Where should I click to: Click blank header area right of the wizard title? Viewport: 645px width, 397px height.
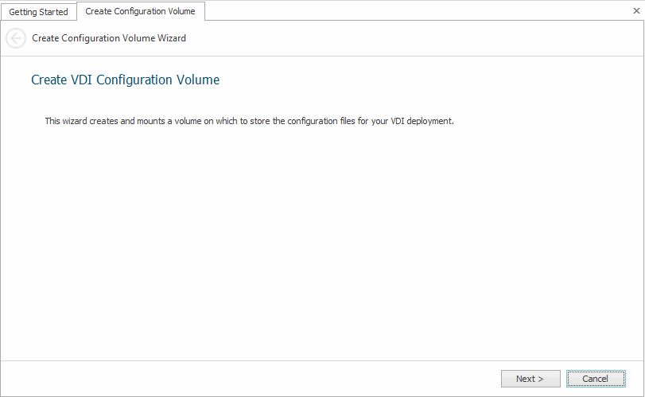[x=414, y=38]
